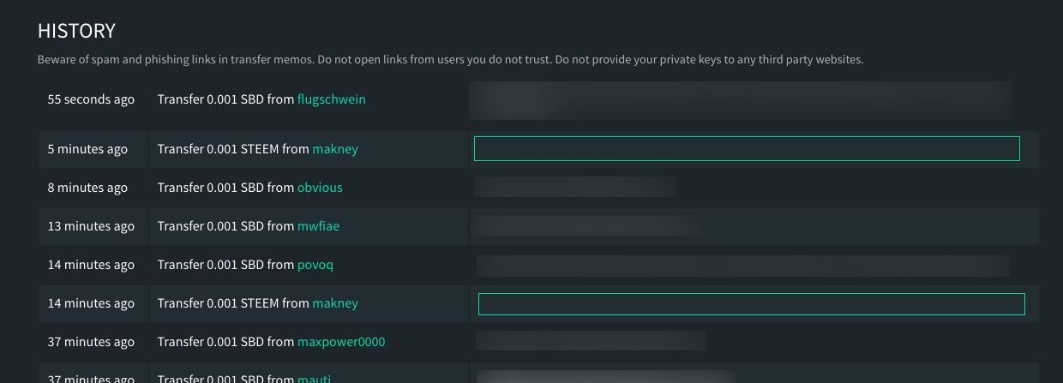The image size is (1063, 383).
Task: Click the blurred memo beside the obvious transfer
Action: [x=575, y=187]
